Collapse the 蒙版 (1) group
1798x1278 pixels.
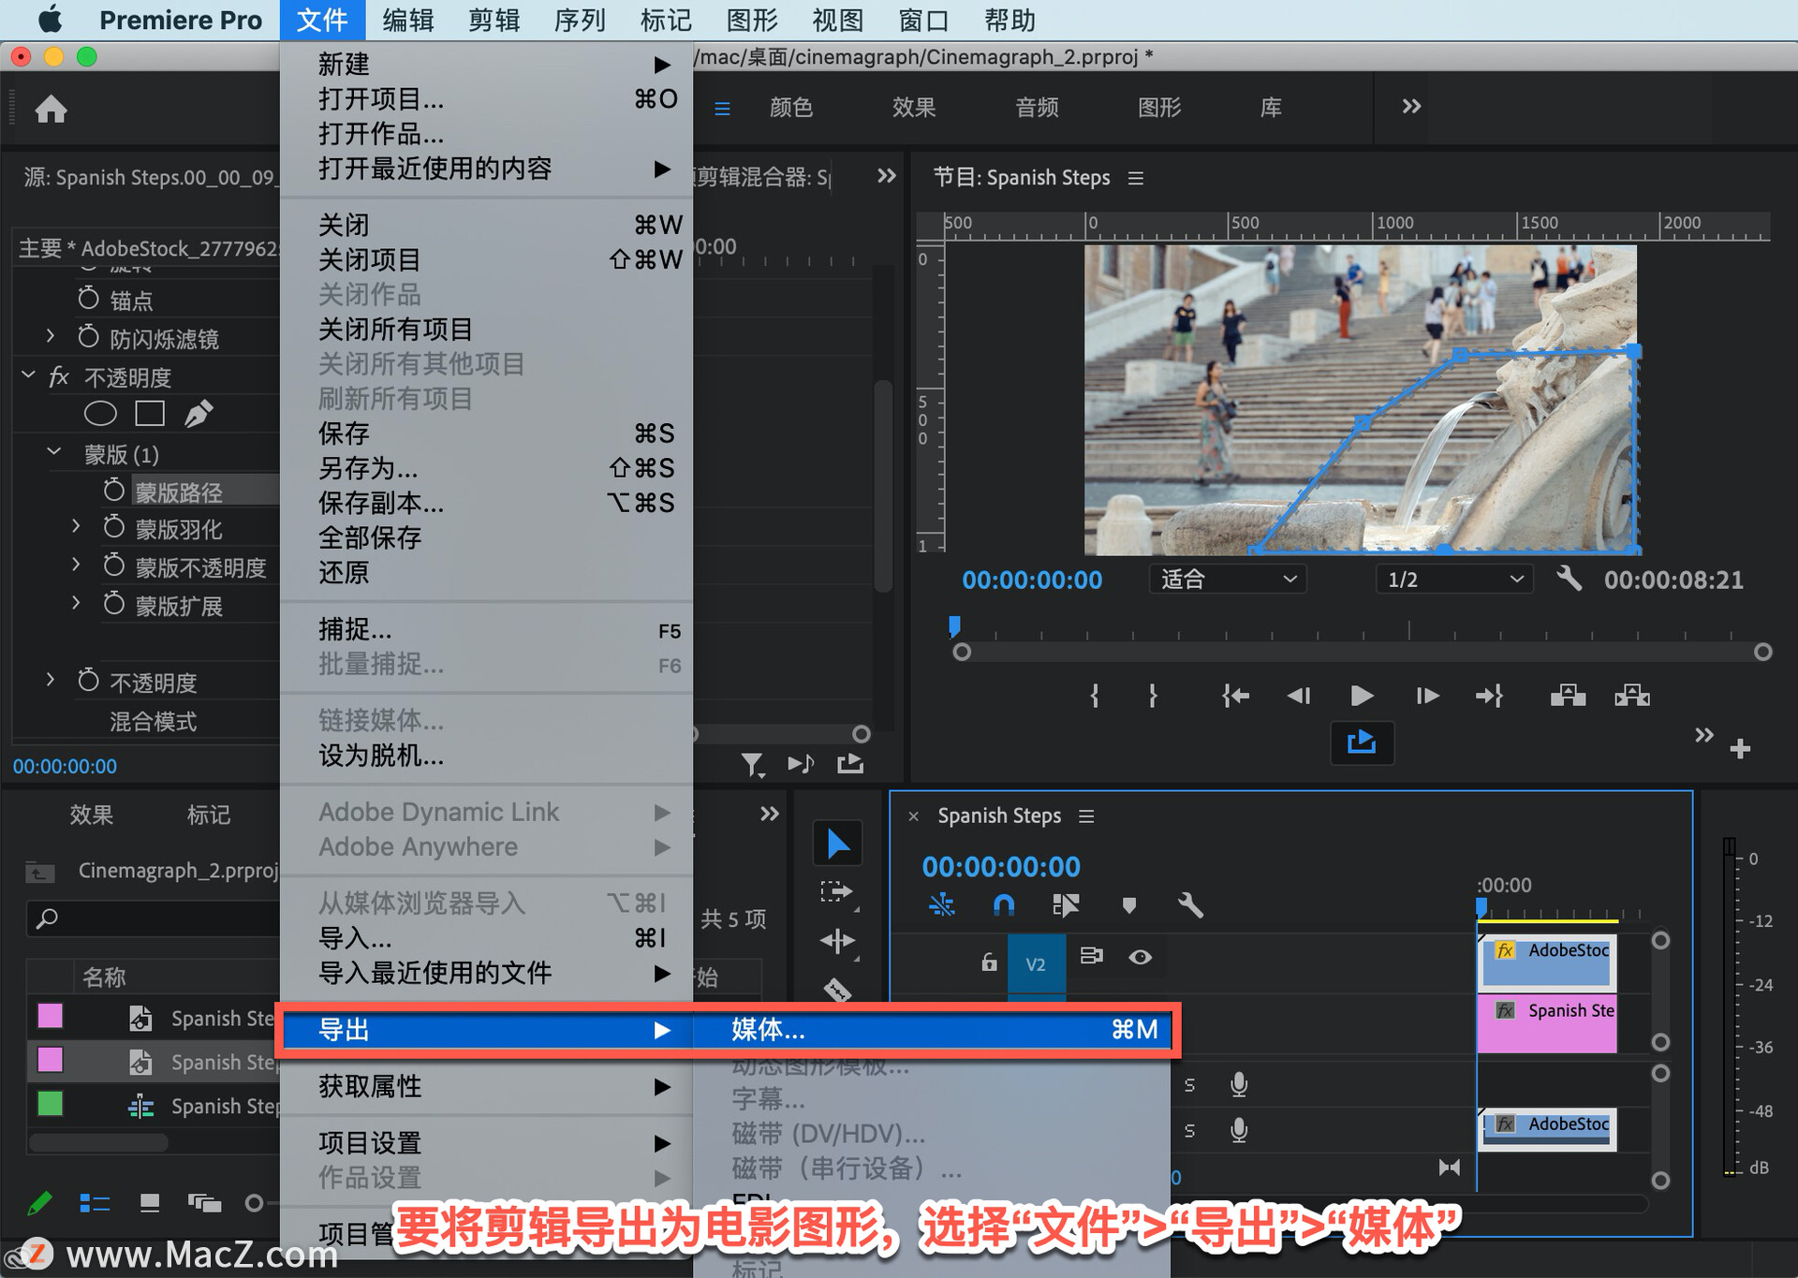coord(54,452)
